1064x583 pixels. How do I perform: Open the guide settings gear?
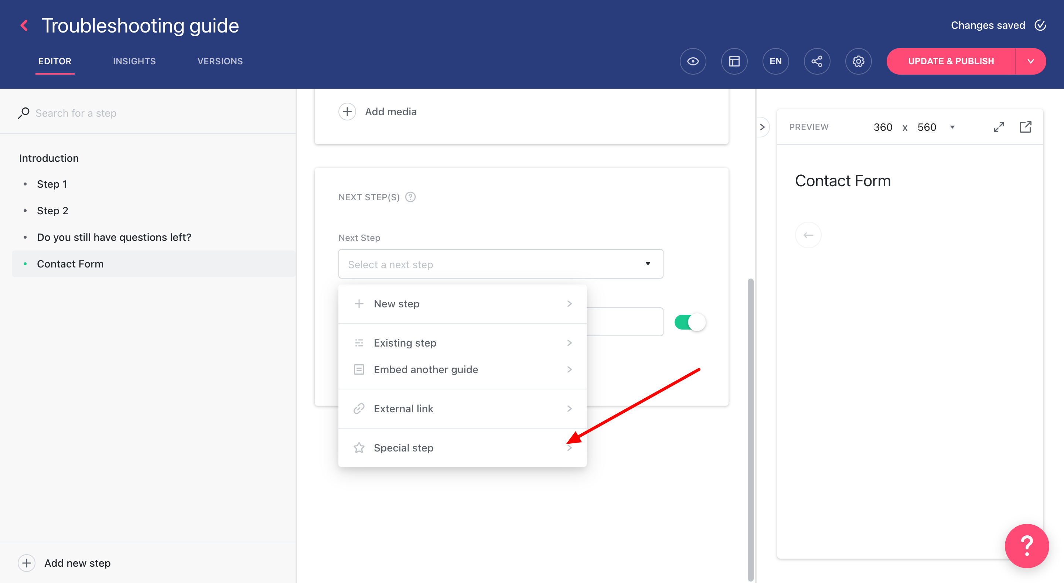tap(858, 61)
